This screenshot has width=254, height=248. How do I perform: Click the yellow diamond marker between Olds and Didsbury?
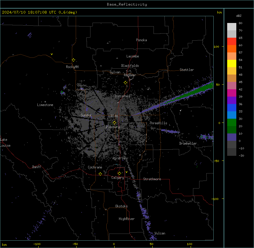pos(114,123)
